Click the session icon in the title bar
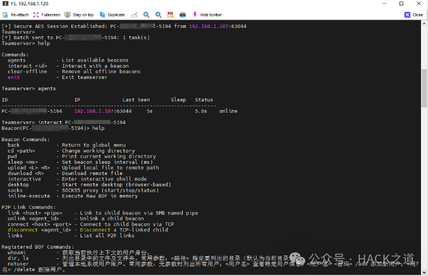The height and width of the screenshot is (276, 428). pos(5,4)
